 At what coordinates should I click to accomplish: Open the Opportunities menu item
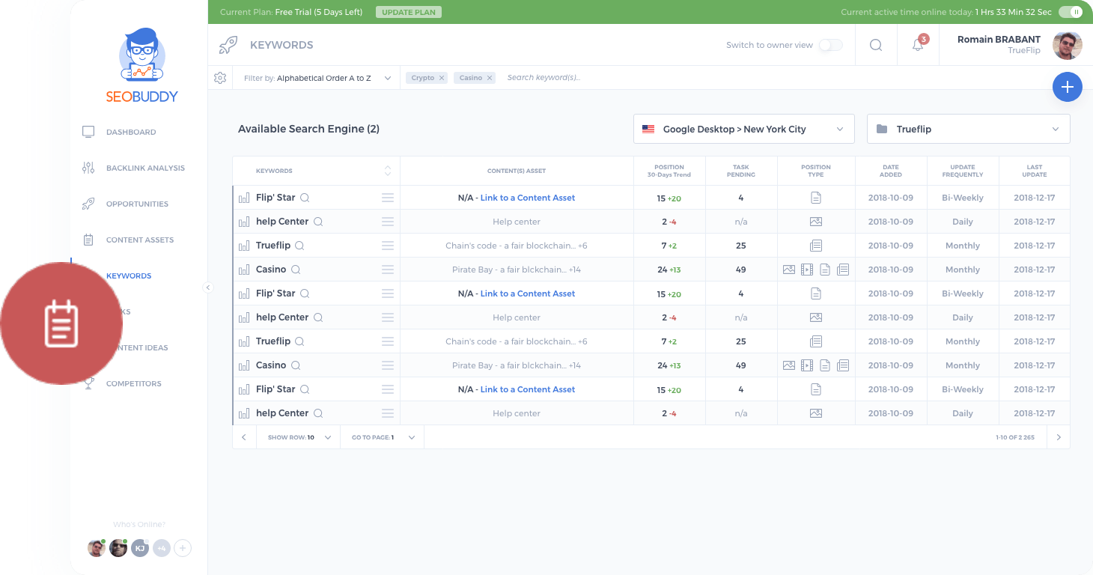(x=137, y=204)
